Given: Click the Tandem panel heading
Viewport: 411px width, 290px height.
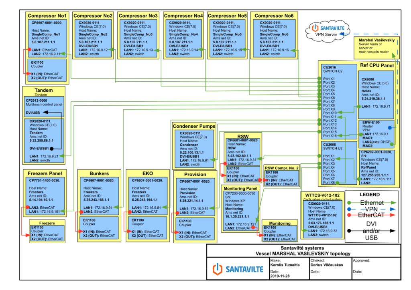Looking at the screenshot, I should pyautogui.click(x=44, y=90).
